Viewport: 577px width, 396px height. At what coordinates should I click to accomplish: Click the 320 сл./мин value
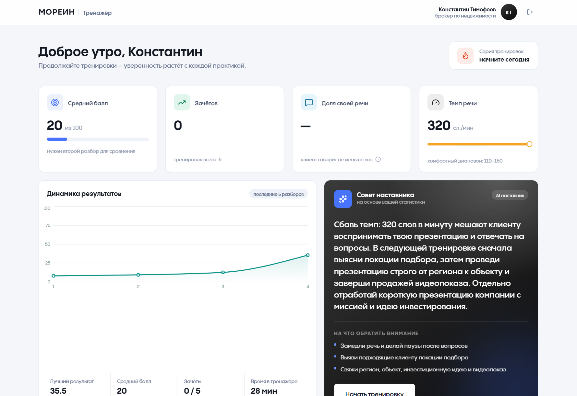point(450,126)
